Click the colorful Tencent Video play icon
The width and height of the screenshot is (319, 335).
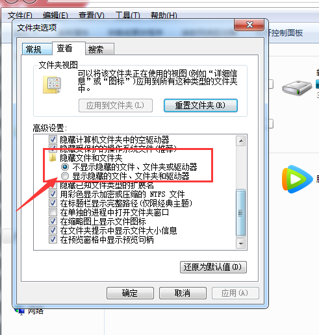tap(298, 179)
